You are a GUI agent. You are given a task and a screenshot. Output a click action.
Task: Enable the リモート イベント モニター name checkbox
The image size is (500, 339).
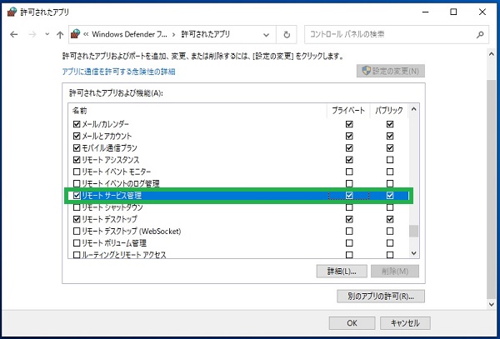pyautogui.click(x=77, y=172)
